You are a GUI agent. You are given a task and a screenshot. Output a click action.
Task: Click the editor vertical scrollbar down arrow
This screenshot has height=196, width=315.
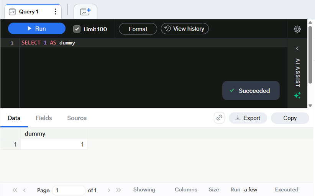click(x=310, y=106)
